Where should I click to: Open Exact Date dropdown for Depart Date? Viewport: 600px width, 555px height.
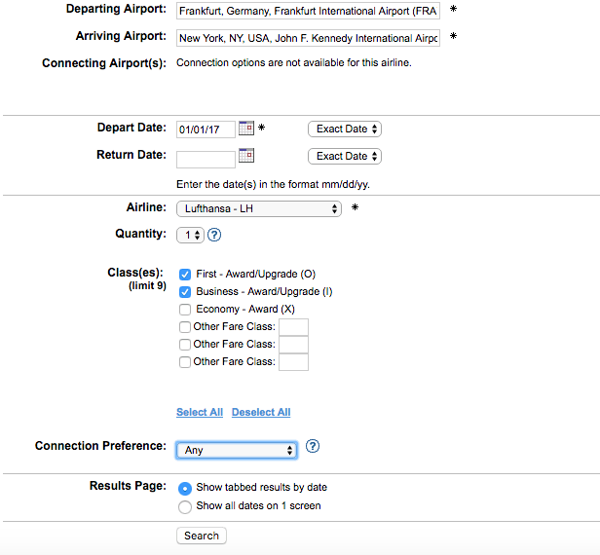point(344,129)
